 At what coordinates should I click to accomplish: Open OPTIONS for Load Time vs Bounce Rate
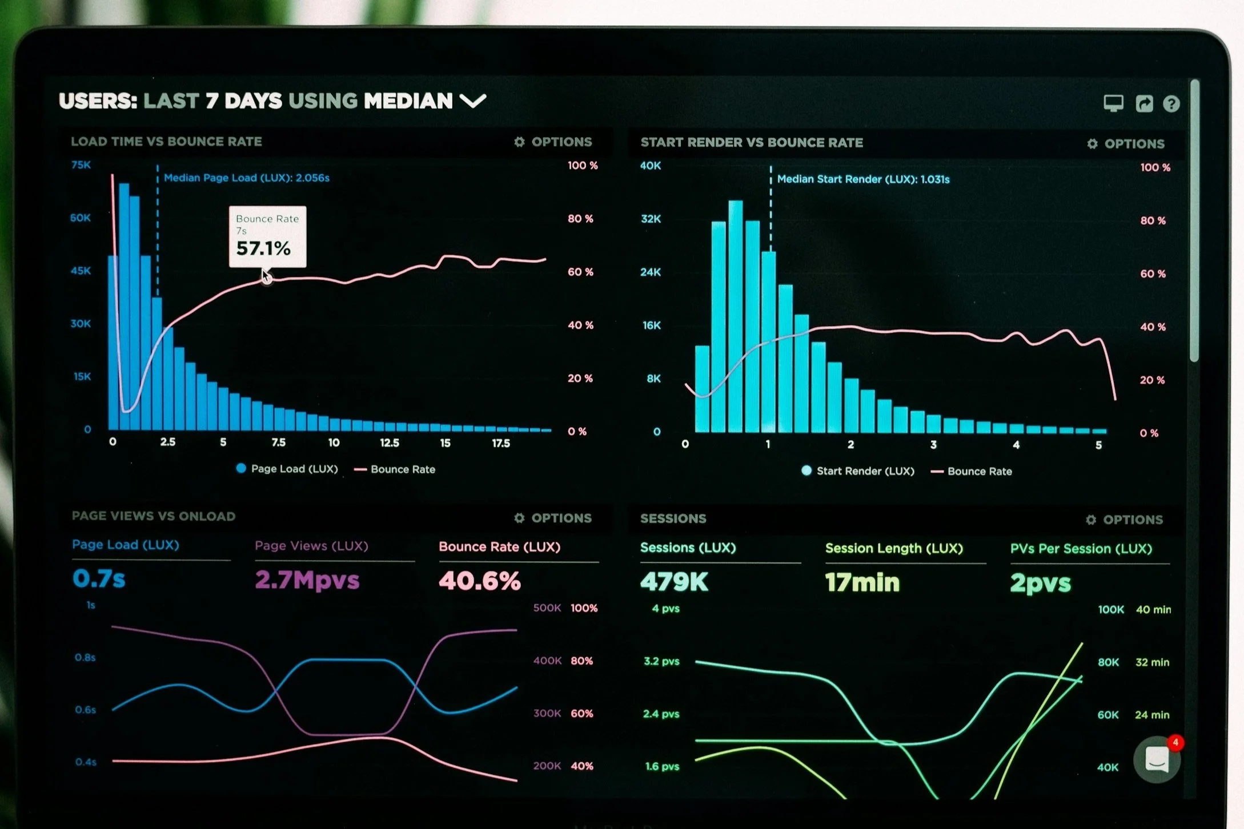click(x=553, y=142)
